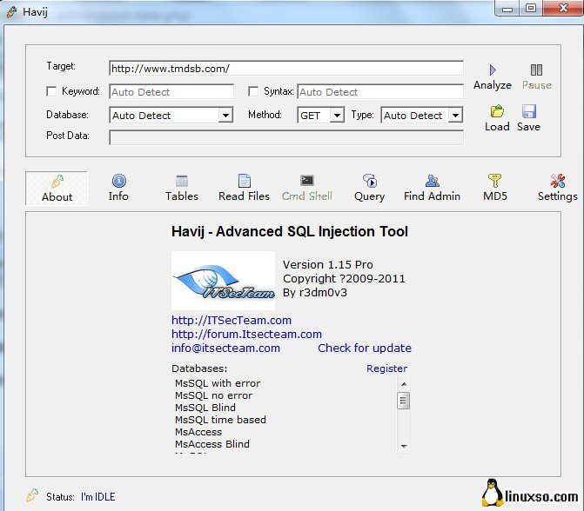This screenshot has height=511, width=584.
Task: Open the Load folder icon
Action: click(x=497, y=111)
